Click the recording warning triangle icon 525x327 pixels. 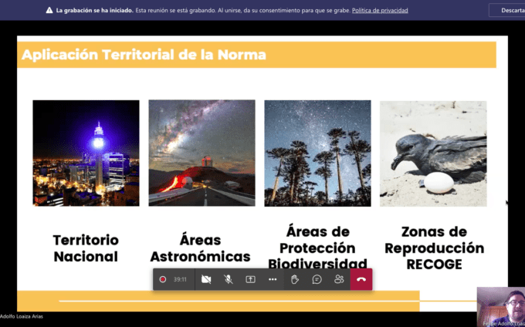[49, 11]
